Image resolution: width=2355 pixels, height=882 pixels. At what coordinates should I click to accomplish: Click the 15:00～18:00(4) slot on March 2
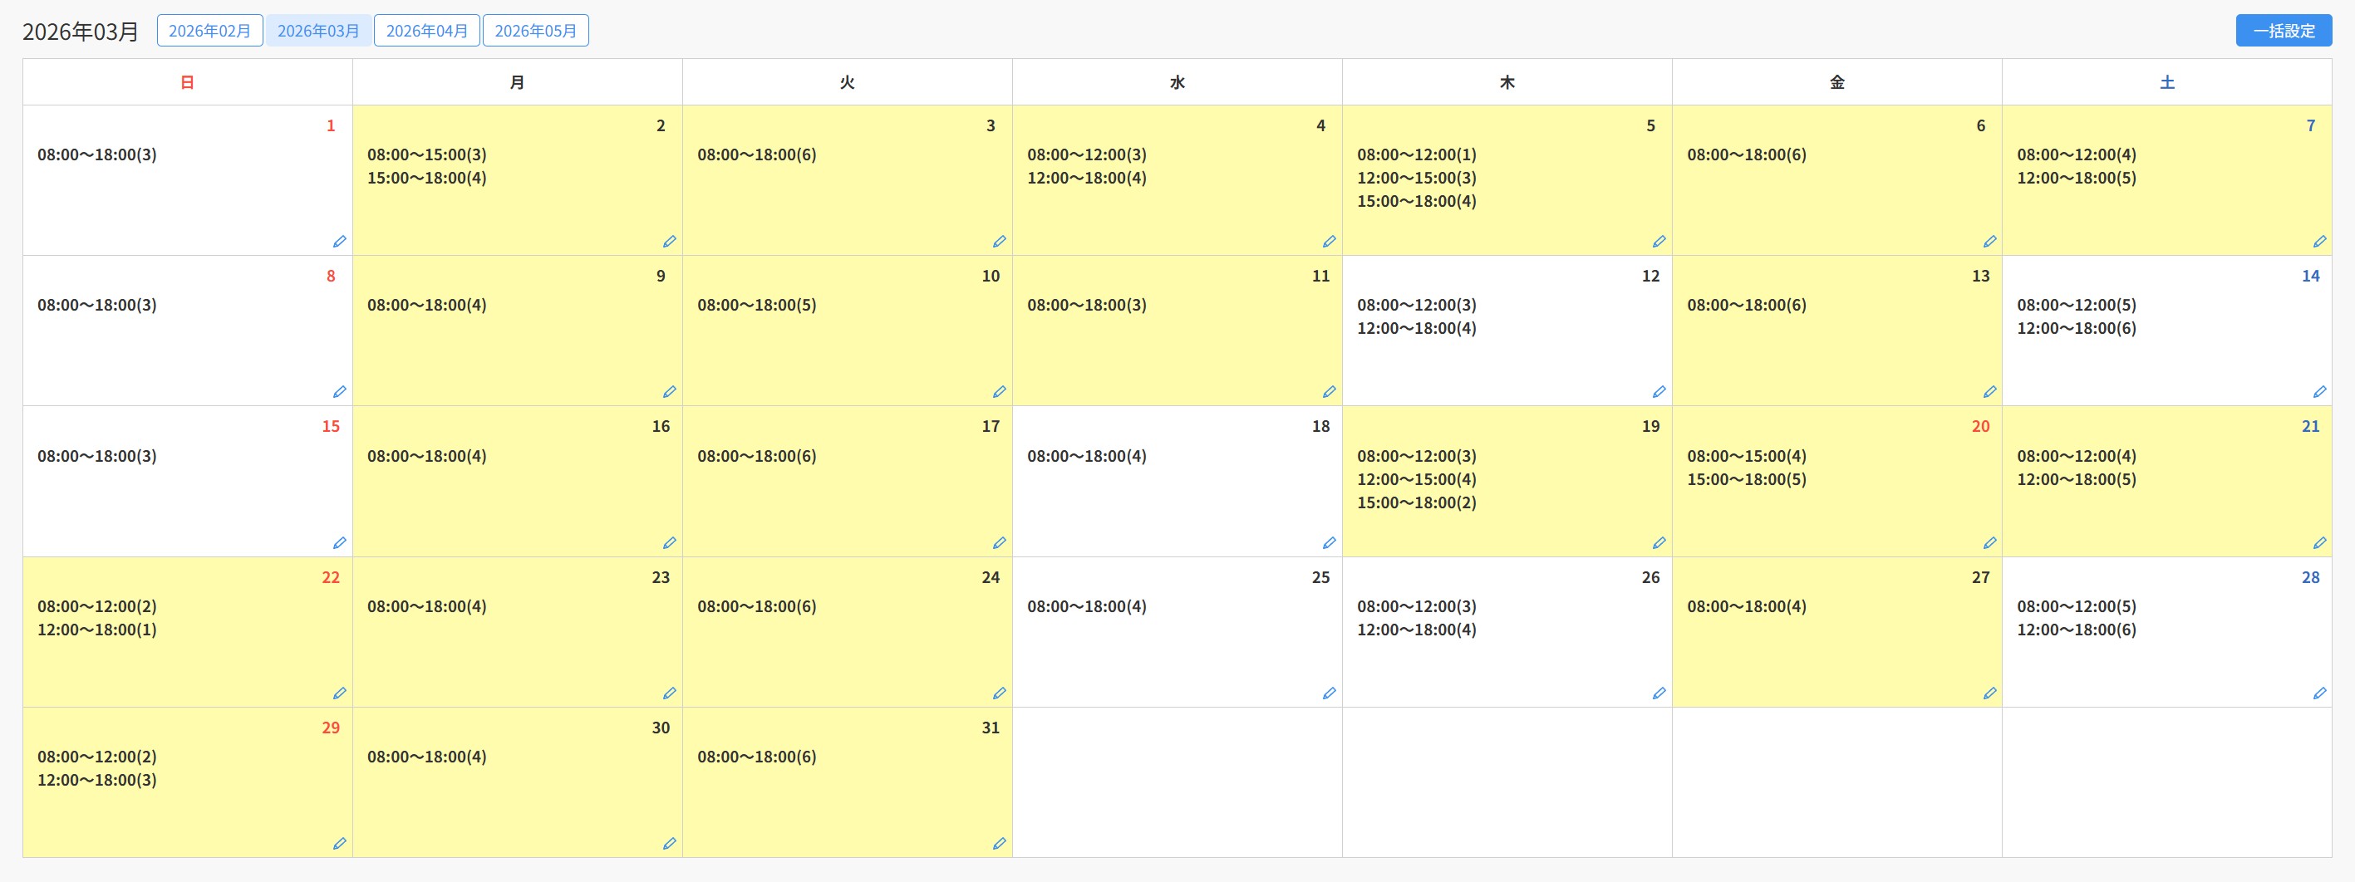(426, 179)
